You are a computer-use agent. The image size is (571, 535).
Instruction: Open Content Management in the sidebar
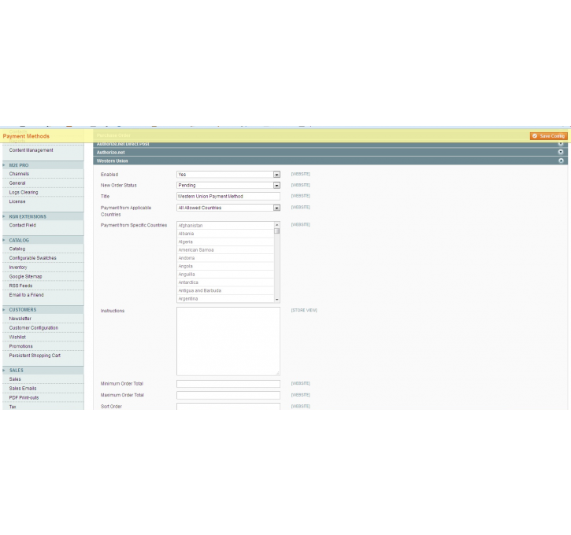31,150
